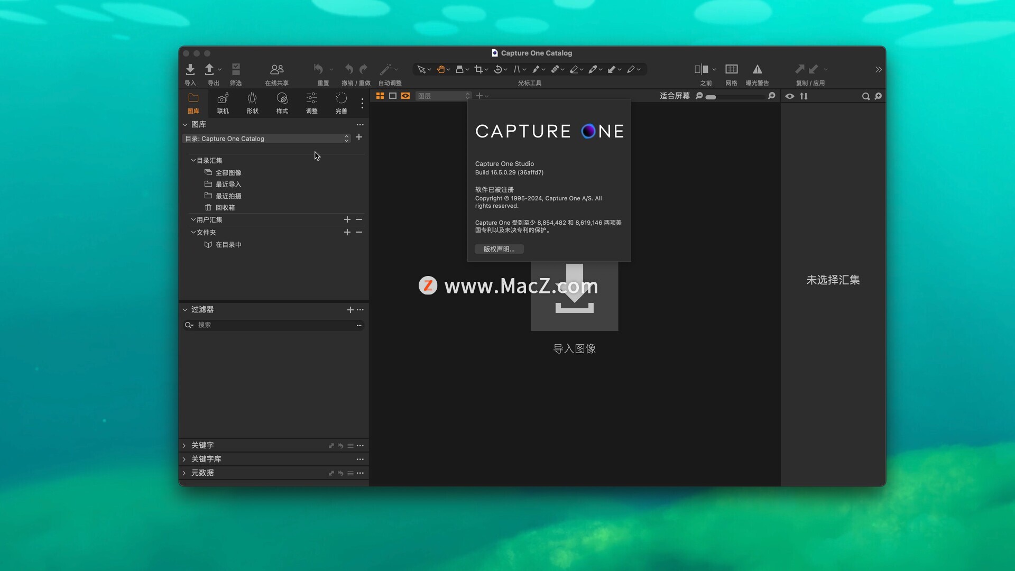This screenshot has width=1015, height=571.
Task: Click the redo arrow in 撤销/重做
Action: pos(363,69)
